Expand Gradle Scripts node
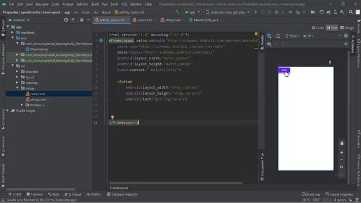 pyautogui.click(x=8, y=111)
